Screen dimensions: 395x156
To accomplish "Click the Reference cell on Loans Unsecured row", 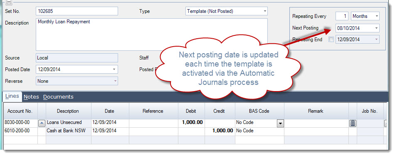I will [x=153, y=123].
